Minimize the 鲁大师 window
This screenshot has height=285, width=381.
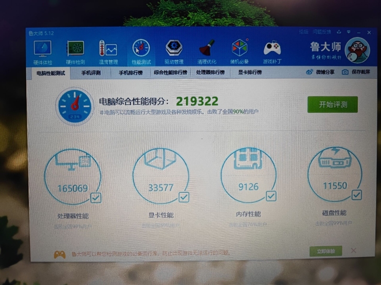[359, 32]
